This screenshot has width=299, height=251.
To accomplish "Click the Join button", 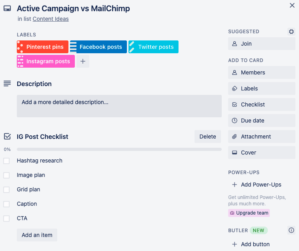I will pyautogui.click(x=262, y=44).
